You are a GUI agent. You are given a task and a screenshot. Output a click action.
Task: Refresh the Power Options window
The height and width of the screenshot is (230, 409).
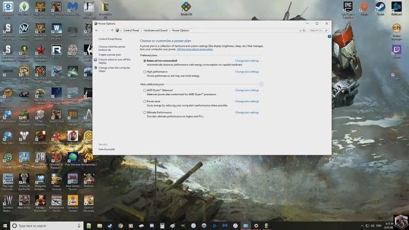click(304, 31)
